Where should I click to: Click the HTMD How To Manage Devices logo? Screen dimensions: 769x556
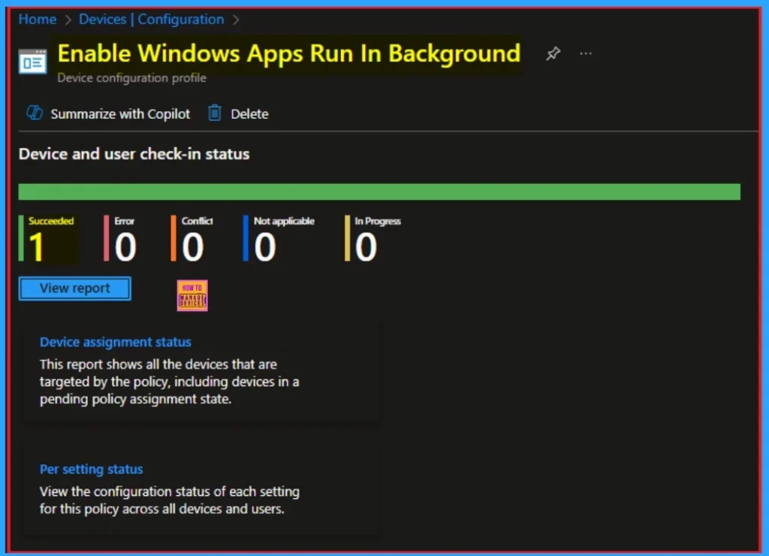[x=192, y=296]
